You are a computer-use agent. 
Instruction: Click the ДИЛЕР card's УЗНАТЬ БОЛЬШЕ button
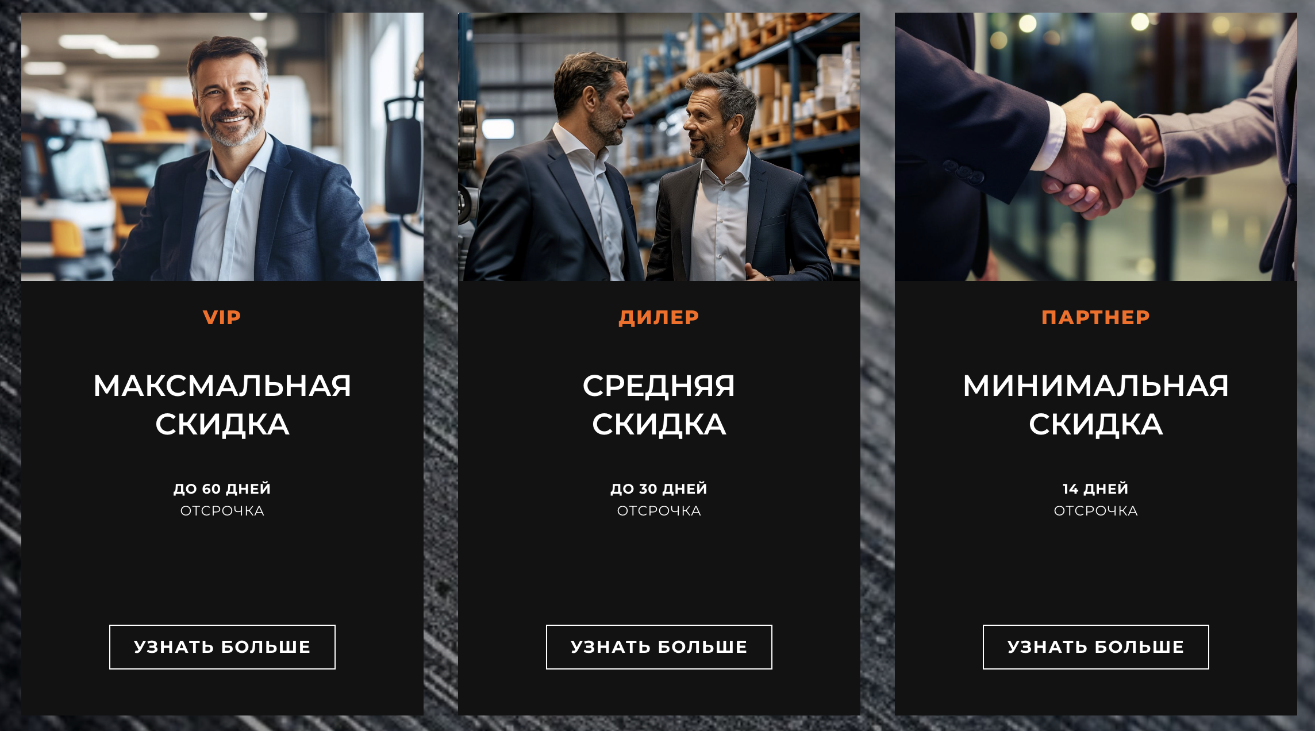coord(659,647)
